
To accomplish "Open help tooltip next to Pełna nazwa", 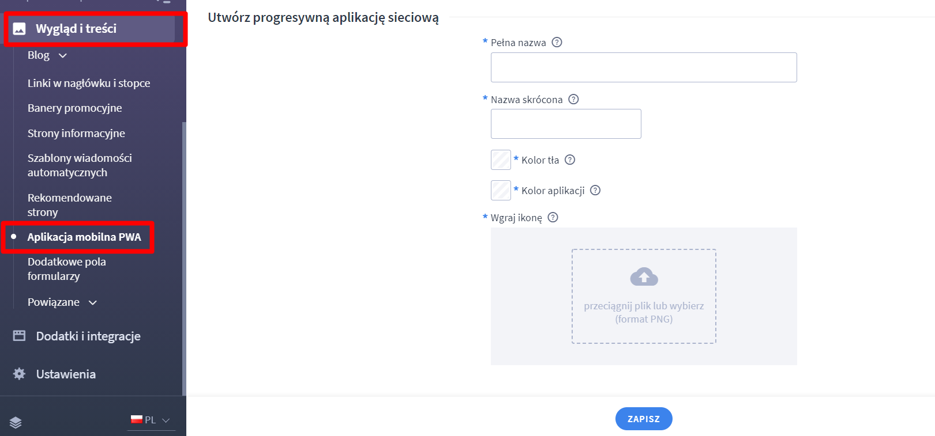I will [557, 42].
